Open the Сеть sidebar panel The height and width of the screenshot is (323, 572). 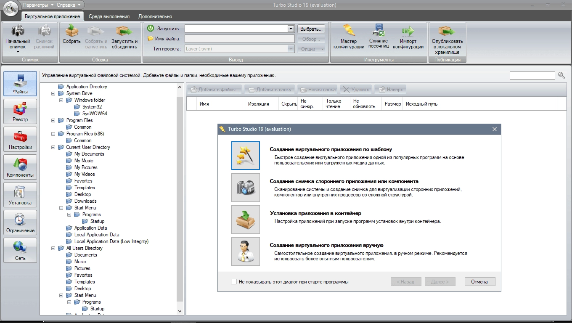20,250
